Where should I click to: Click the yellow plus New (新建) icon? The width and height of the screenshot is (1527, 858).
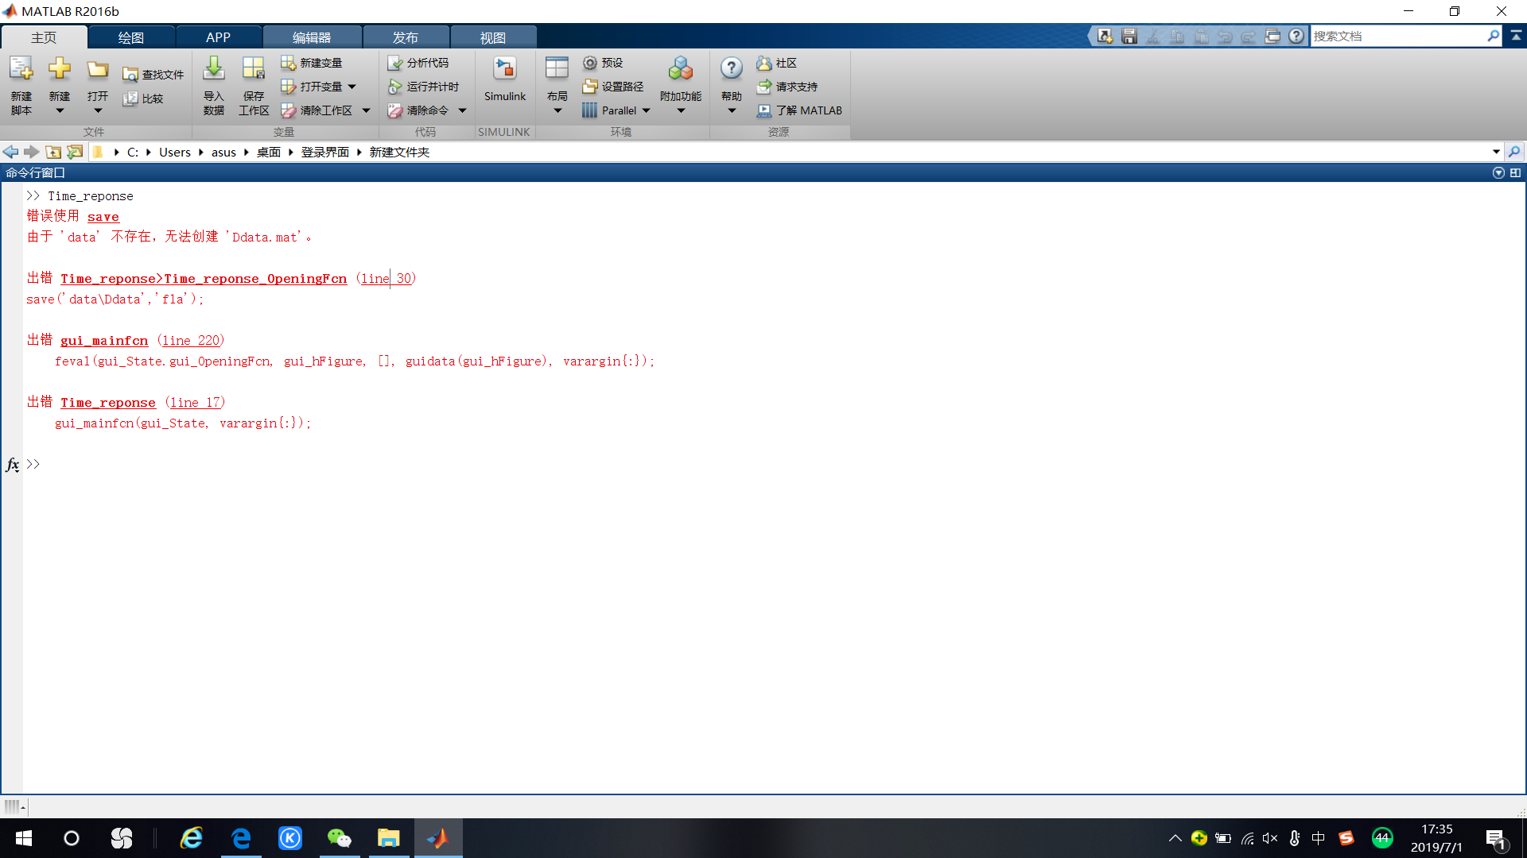coord(60,70)
